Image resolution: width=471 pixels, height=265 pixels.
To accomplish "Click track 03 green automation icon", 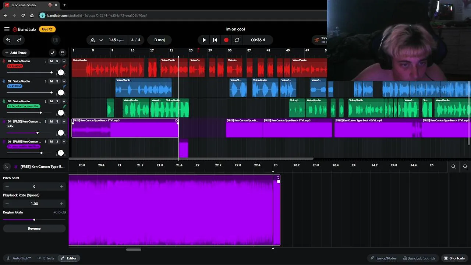I will (65, 106).
